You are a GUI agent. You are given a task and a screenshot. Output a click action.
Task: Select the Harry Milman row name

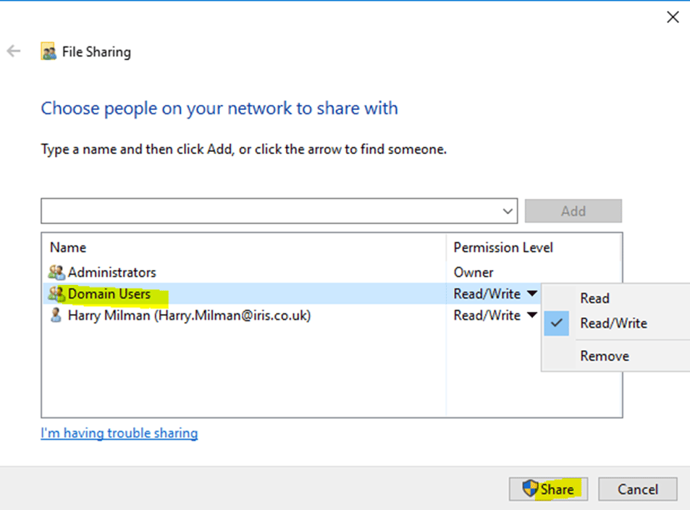(x=189, y=315)
